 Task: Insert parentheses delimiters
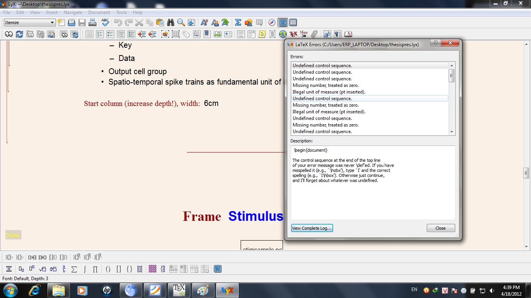coord(108,269)
